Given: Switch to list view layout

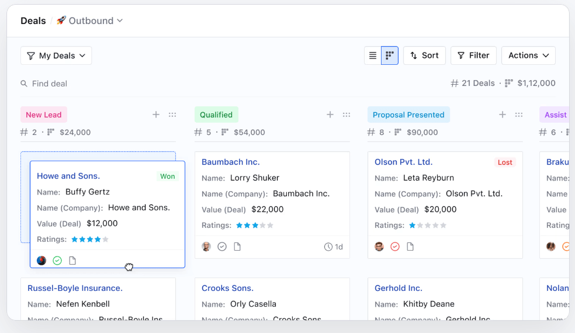Looking at the screenshot, I should [x=373, y=56].
